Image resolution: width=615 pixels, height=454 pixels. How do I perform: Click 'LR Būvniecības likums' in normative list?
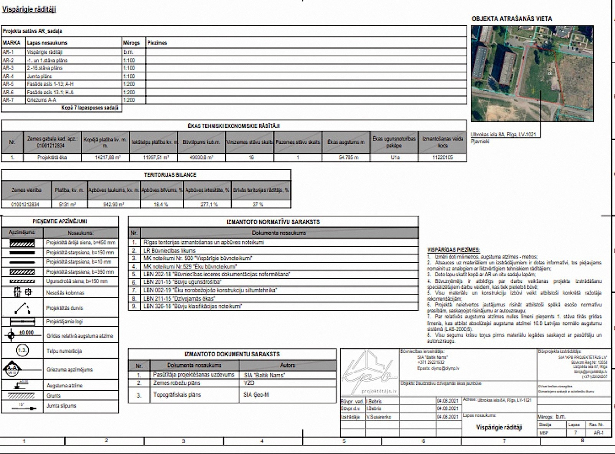169,251
